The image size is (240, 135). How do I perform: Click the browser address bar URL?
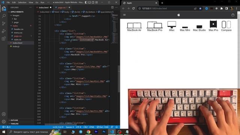click(x=154, y=8)
